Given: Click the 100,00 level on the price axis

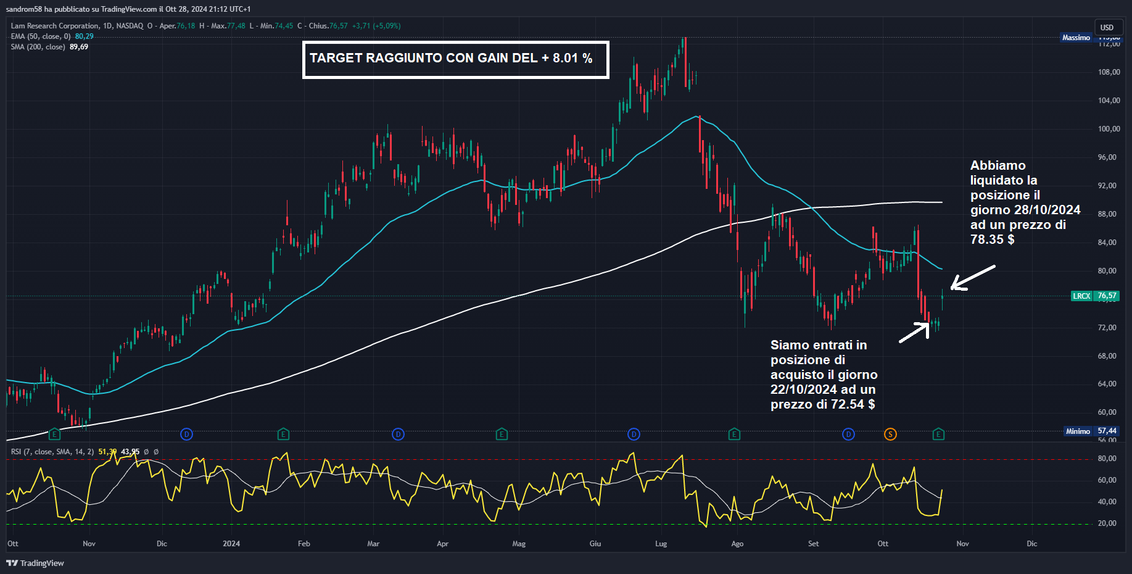Looking at the screenshot, I should pos(1109,129).
